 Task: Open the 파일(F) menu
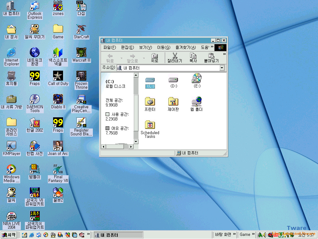tap(110, 48)
